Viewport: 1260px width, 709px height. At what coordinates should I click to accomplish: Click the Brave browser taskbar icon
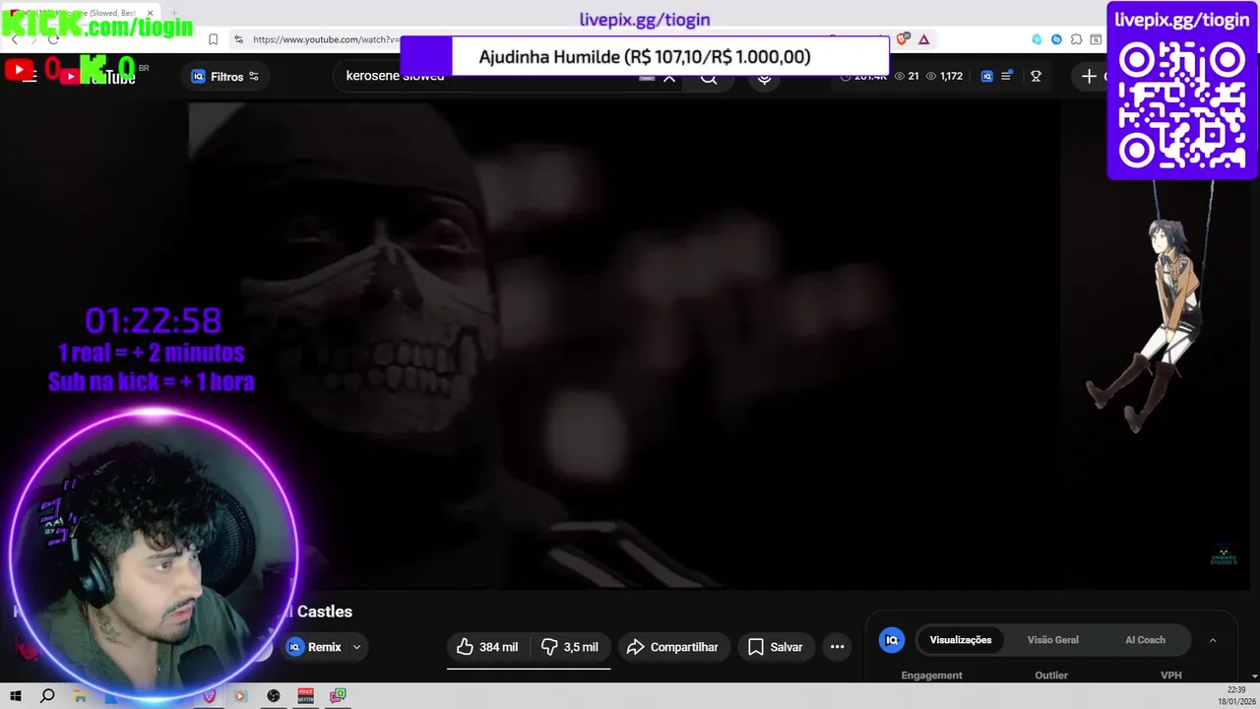(209, 695)
